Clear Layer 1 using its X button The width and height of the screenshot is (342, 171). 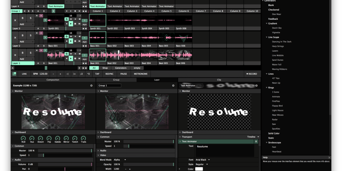[15, 55]
